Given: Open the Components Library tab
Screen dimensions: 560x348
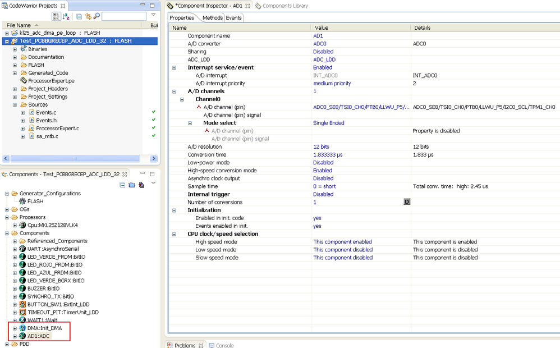Looking at the screenshot, I should pos(282,6).
